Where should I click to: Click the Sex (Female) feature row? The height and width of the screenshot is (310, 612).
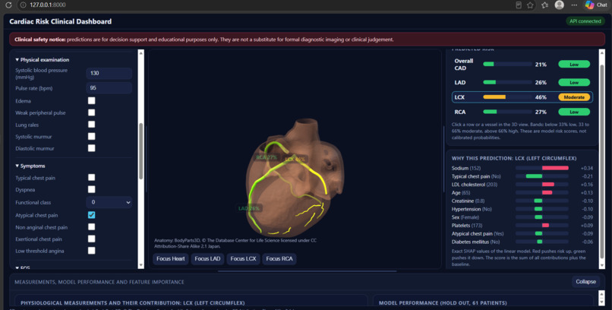pyautogui.click(x=522, y=217)
